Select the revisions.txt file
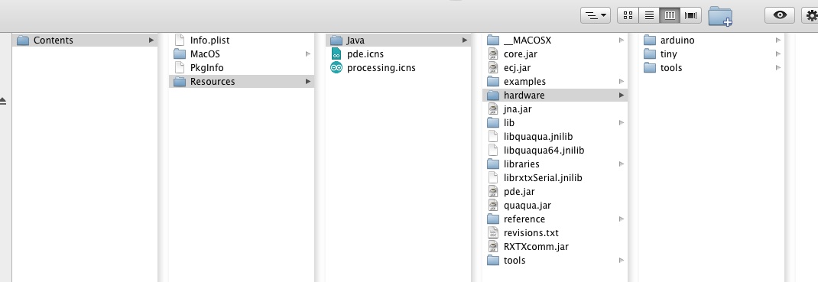 point(555,233)
